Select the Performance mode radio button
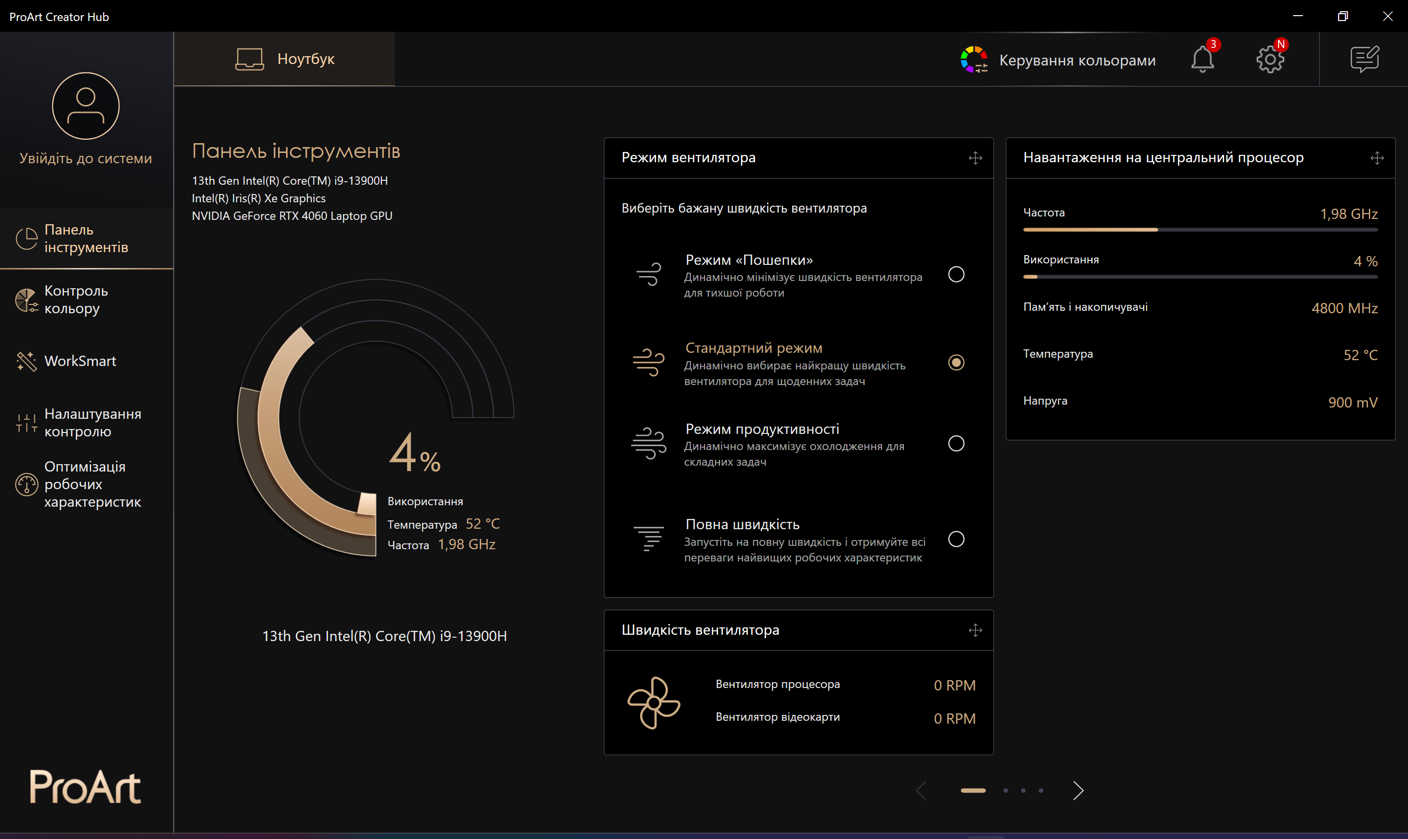Image resolution: width=1408 pixels, height=839 pixels. click(x=956, y=444)
